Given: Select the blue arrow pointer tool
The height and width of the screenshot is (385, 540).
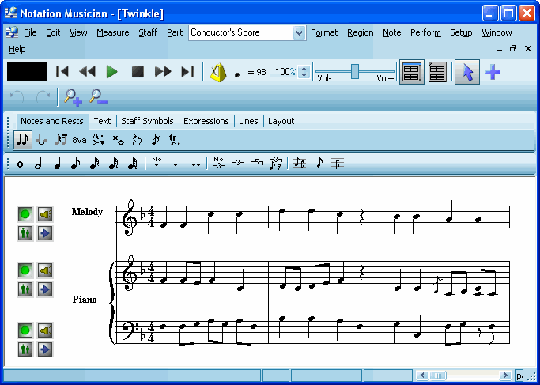Looking at the screenshot, I should tap(467, 72).
